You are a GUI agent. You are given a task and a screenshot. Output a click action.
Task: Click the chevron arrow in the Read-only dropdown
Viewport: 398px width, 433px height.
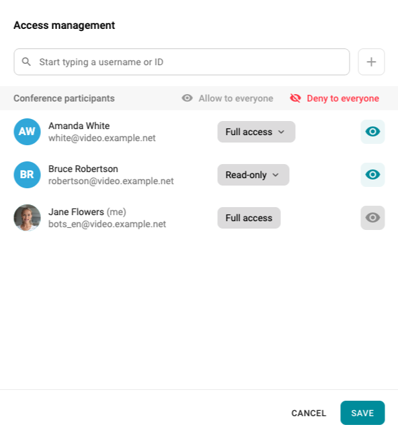point(276,175)
